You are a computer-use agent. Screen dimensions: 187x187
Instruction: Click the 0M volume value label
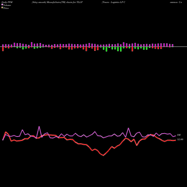(x=179, y=135)
